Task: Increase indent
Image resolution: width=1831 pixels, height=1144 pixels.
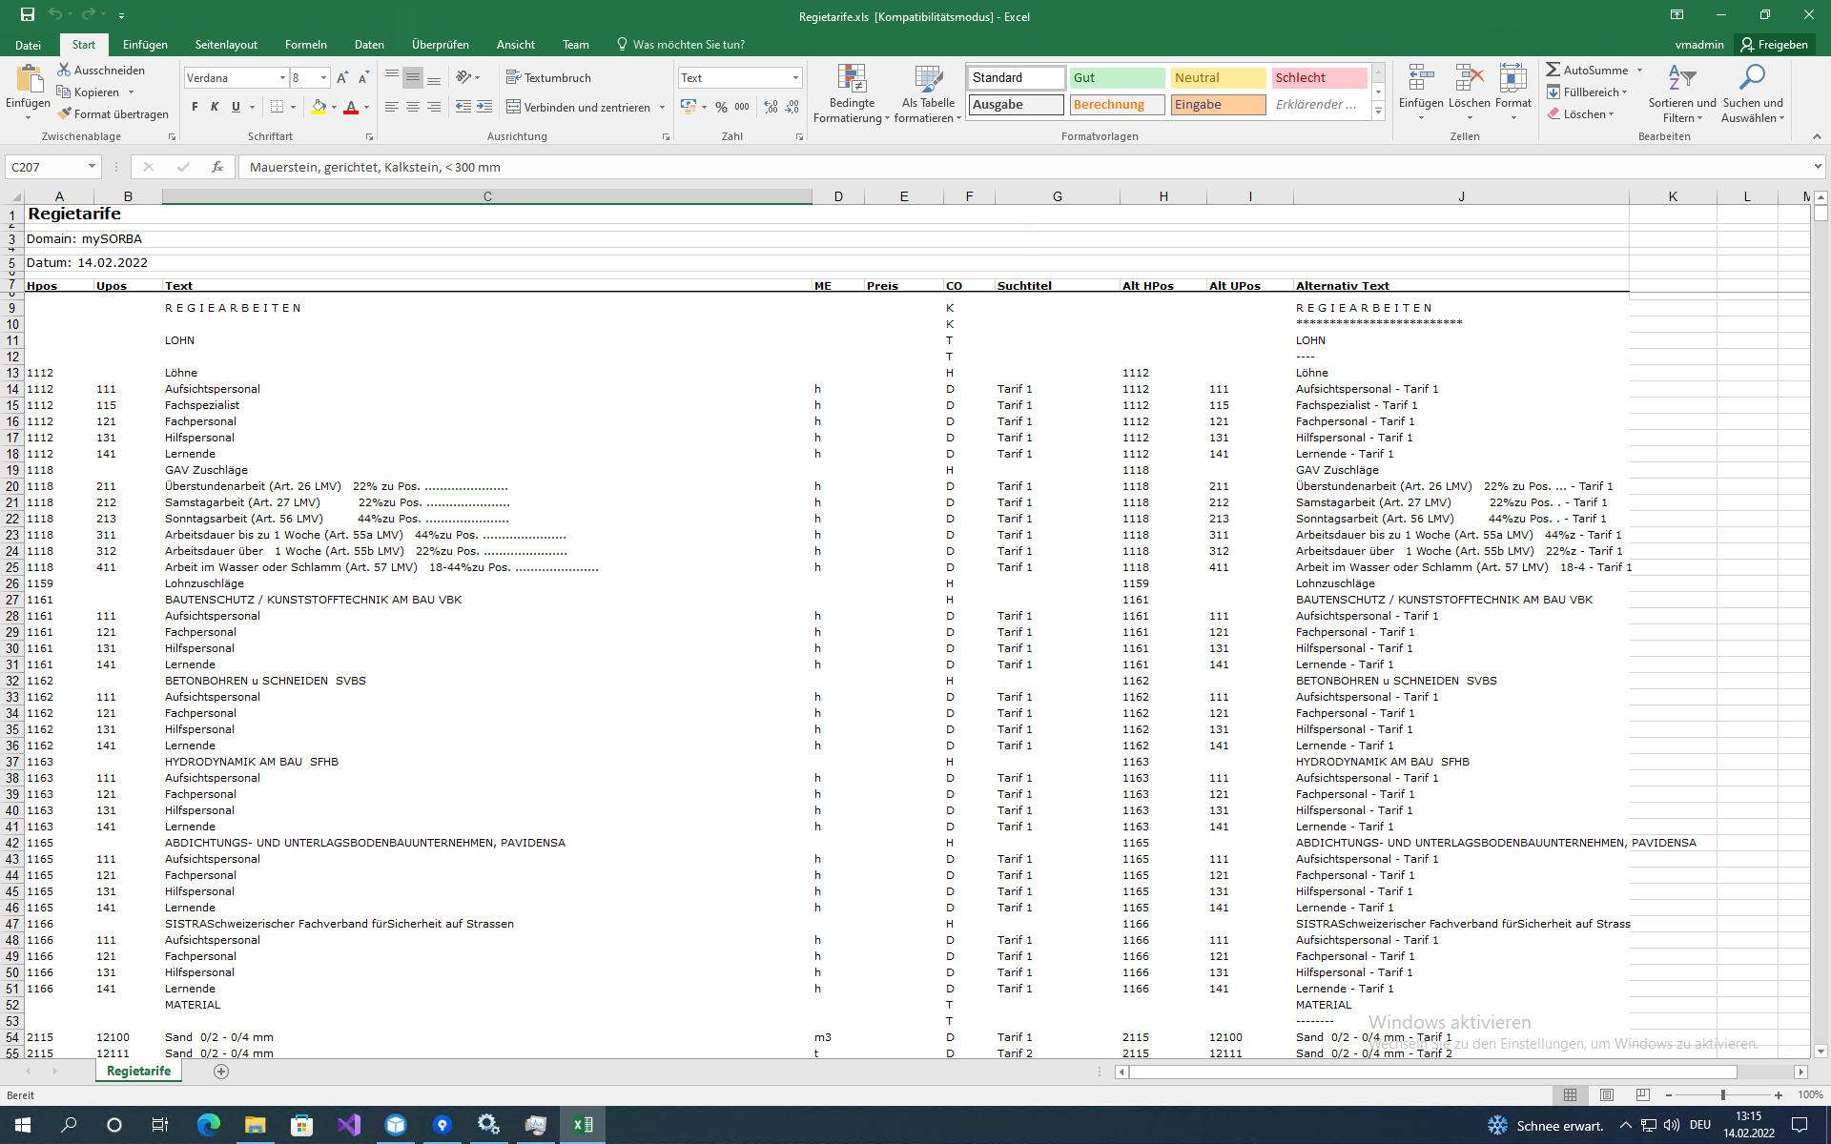Action: click(484, 107)
